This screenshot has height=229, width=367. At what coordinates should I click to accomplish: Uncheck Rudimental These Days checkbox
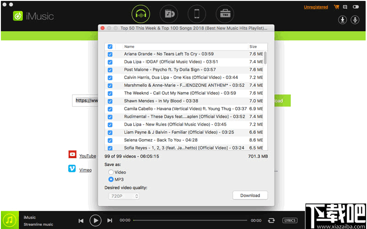point(110,117)
